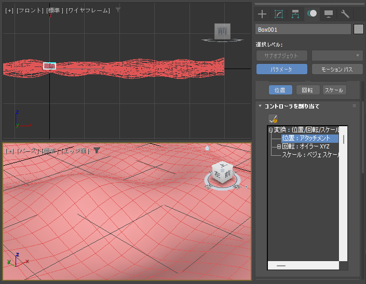
Task: Switch to モーション パス
Action: tap(337, 69)
